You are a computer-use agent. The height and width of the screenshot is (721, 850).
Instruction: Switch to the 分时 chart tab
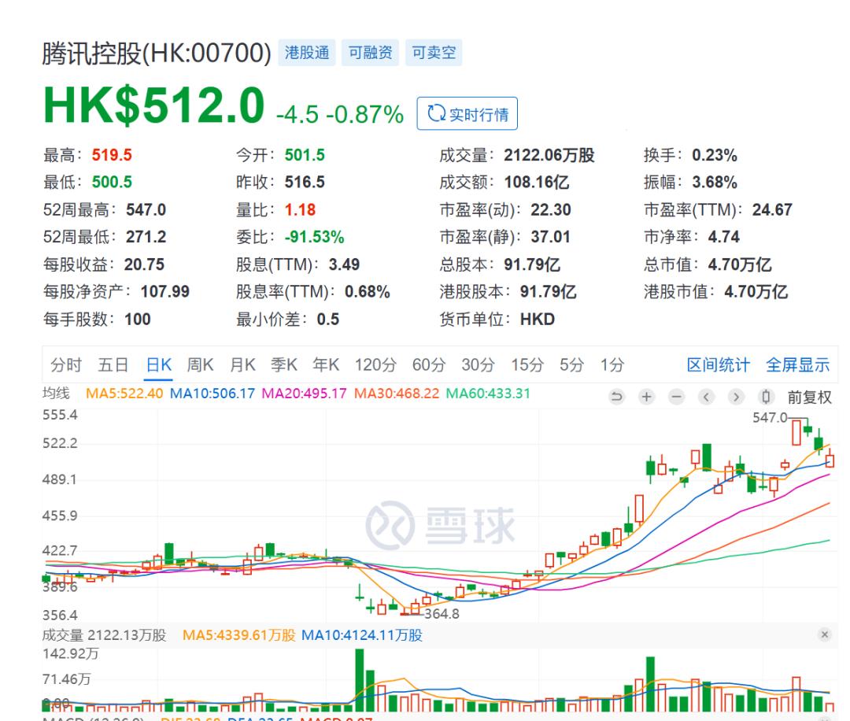[66, 365]
